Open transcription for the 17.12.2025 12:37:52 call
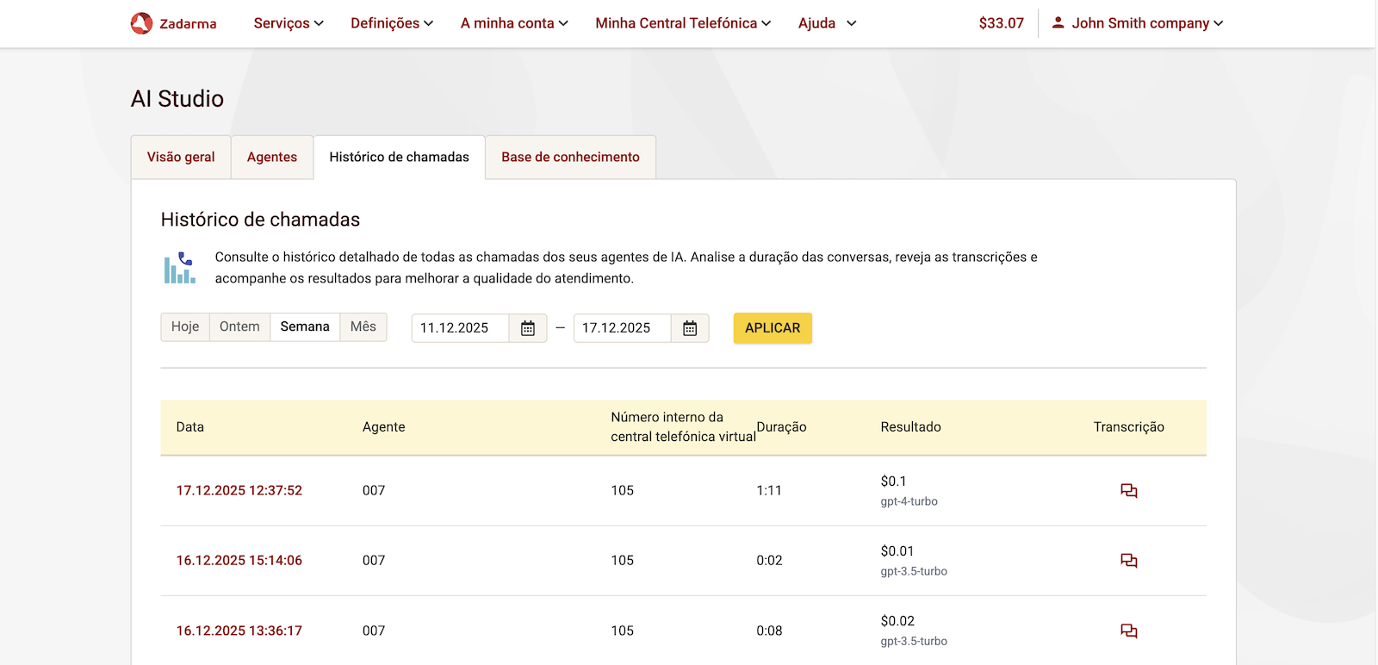1378x665 pixels. (x=1128, y=491)
